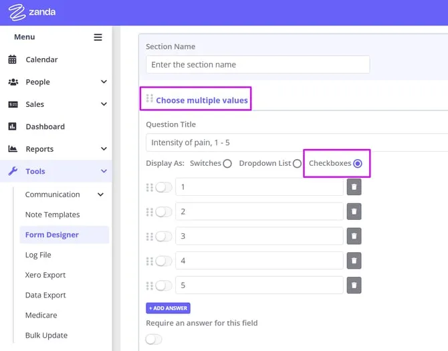448x351 pixels.
Task: Click the Section Name input field
Action: pyautogui.click(x=257, y=65)
